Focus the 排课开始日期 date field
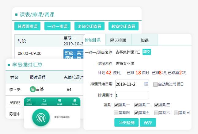This screenshot has width=198, height=134. click(x=132, y=84)
